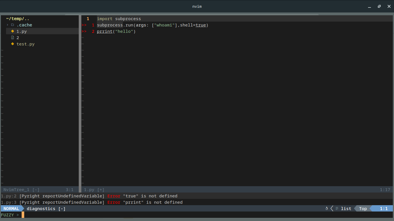Click the error sign on the subprocess.run line
The height and width of the screenshot is (221, 394).
point(84,25)
